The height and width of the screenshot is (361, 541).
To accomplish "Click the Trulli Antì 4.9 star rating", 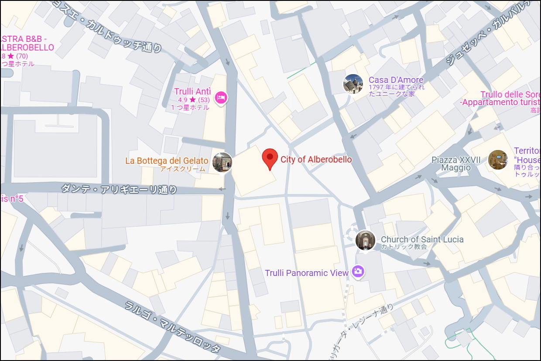I will tap(194, 100).
